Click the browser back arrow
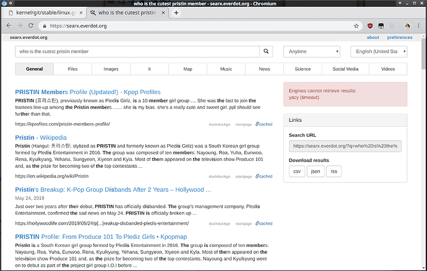 (9, 25)
